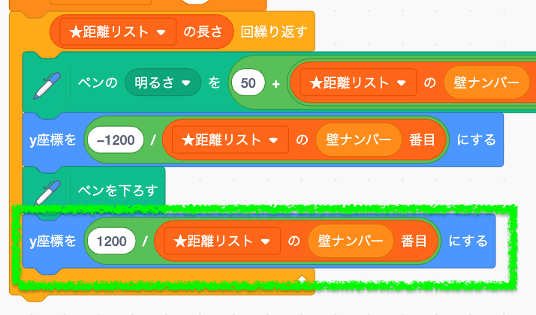Click y座標を on the highlighted set-y block
This screenshot has height=315, width=536.
53,241
